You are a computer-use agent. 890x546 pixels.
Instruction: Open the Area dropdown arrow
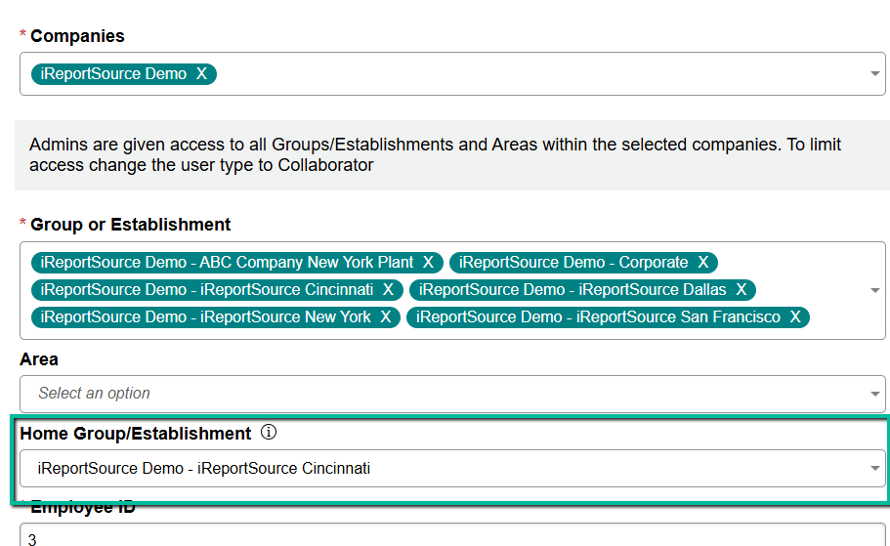[x=874, y=394]
